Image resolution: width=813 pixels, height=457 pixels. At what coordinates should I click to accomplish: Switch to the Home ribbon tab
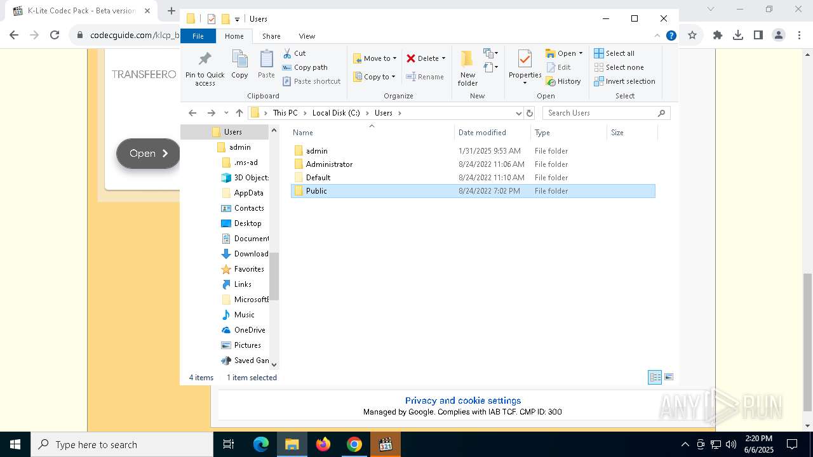click(x=234, y=36)
